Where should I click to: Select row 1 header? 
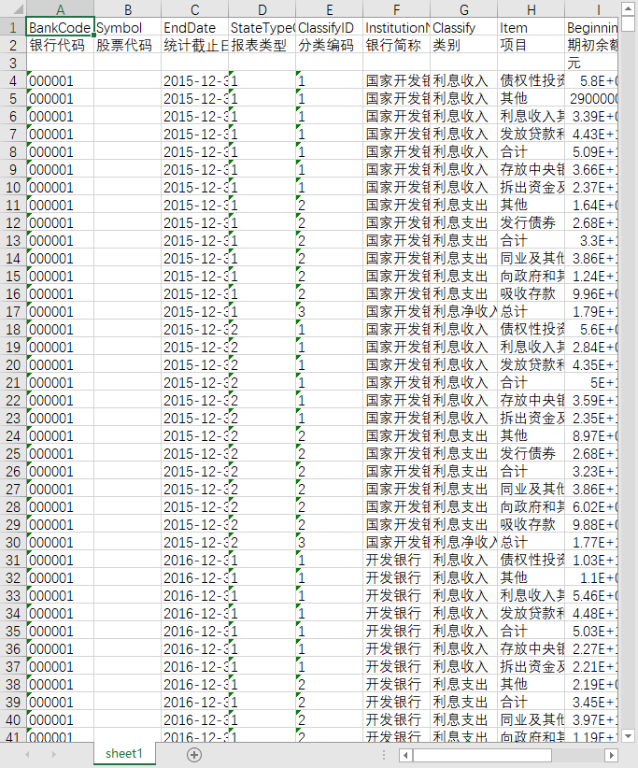pyautogui.click(x=13, y=27)
